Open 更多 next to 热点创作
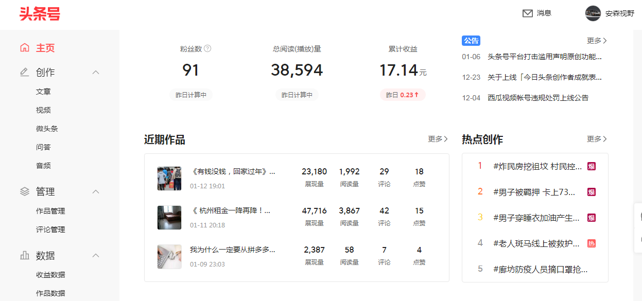This screenshot has width=642, height=301. (x=597, y=139)
